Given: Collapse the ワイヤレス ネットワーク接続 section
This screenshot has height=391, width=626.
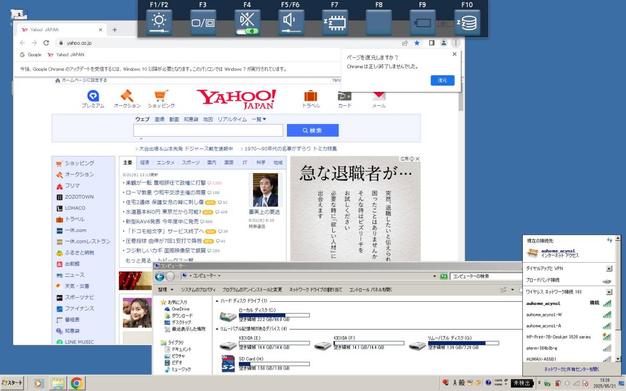Looking at the screenshot, I should tap(609, 291).
